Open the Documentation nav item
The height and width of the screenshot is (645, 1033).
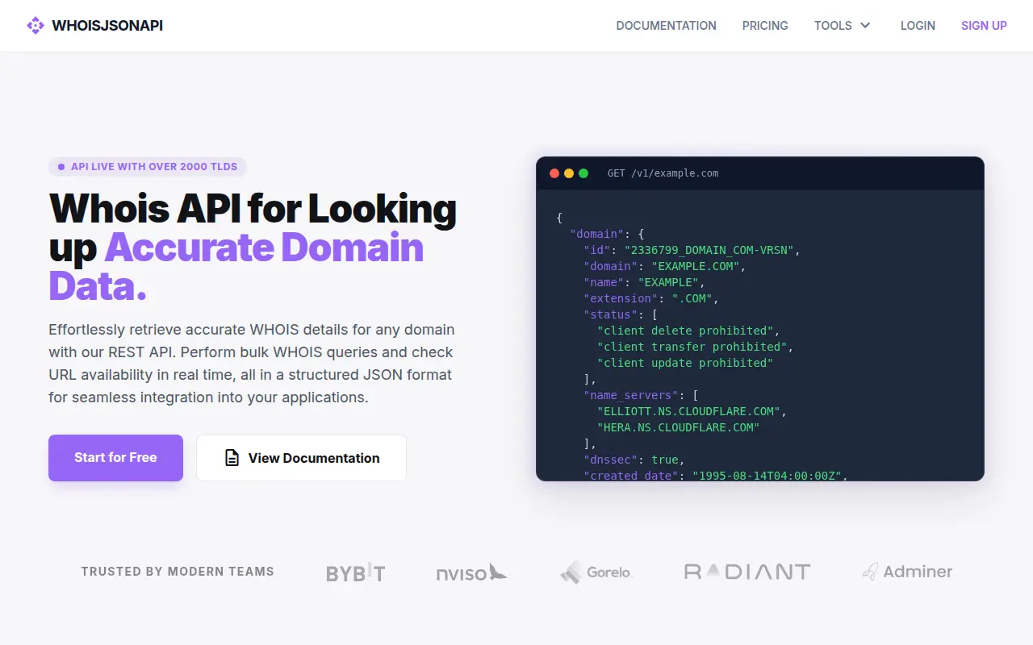666,26
